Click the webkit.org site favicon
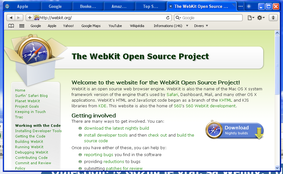The height and width of the screenshot is (174, 283). (x=37, y=18)
